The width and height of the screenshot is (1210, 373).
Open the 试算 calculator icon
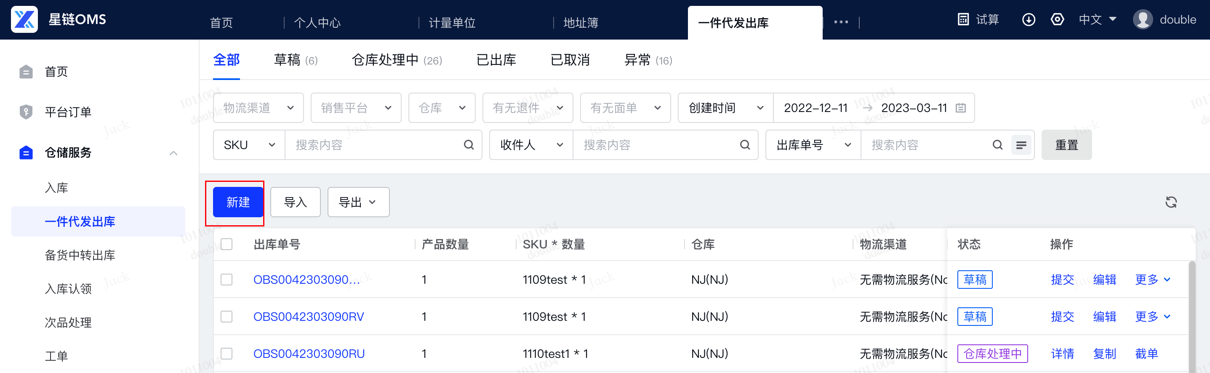point(963,19)
